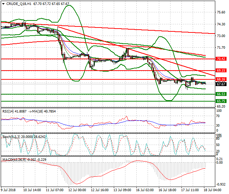This screenshot has width=229, height=194.
Task: Click the 74.30 price axis value
Action: click(x=221, y=24)
